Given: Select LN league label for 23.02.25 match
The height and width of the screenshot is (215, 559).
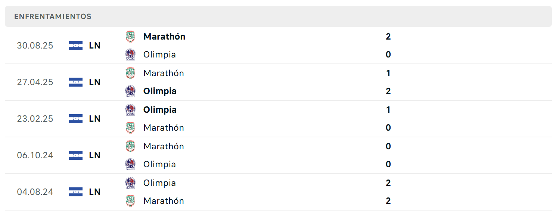Looking at the screenshot, I should click(x=95, y=119).
